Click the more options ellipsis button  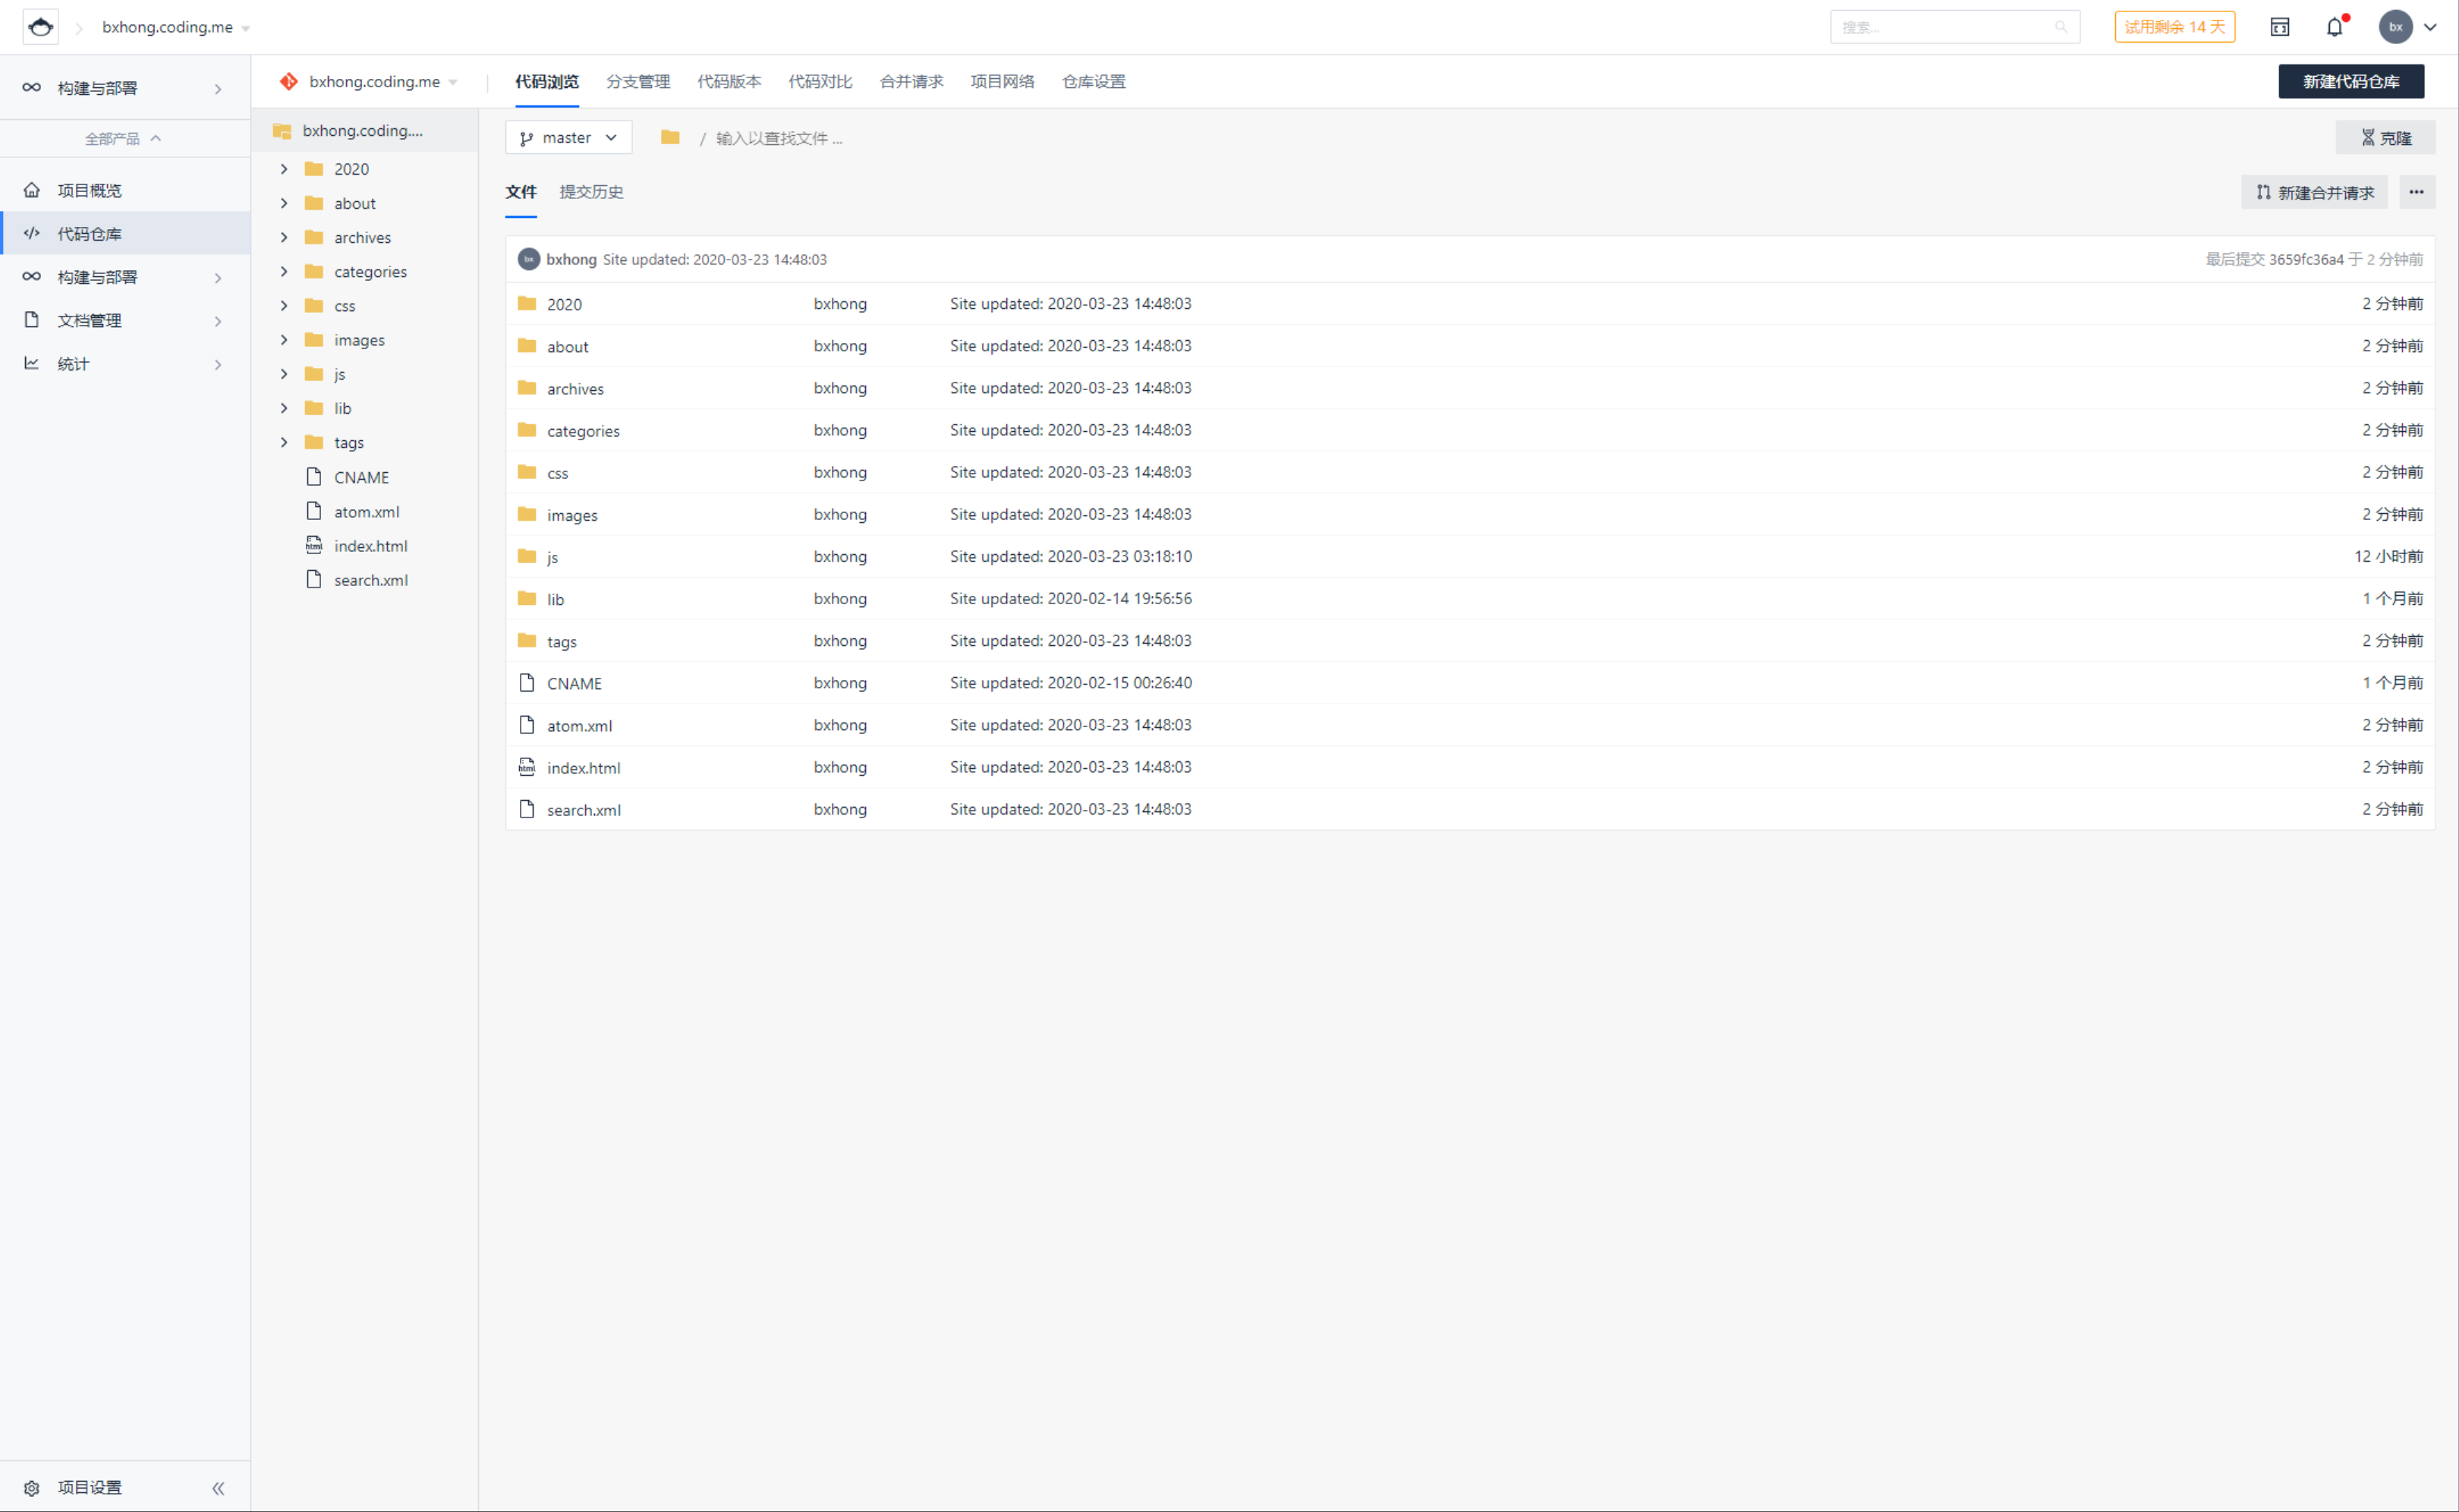[2416, 192]
